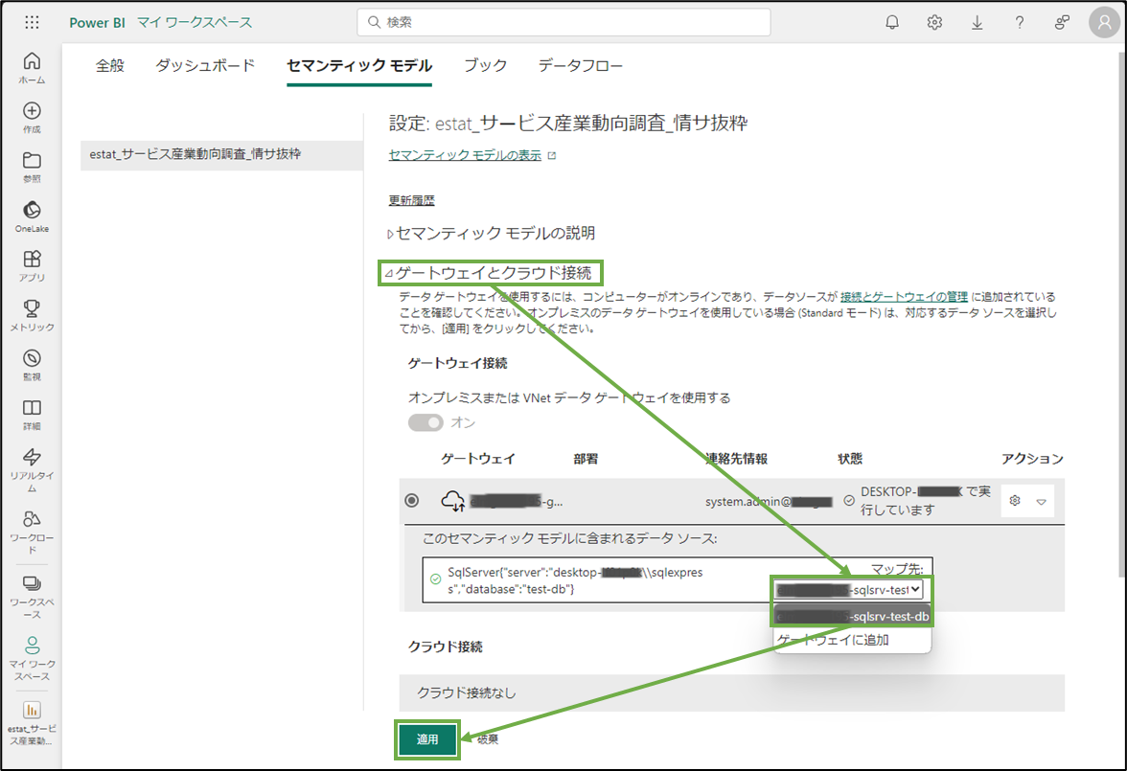
Task: Click 状態 column header
Action: click(x=849, y=459)
